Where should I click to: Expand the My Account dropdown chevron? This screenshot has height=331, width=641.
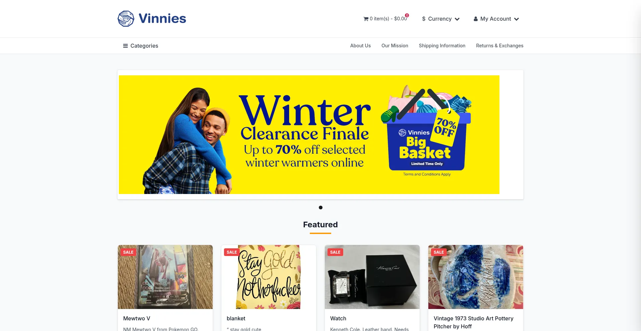(516, 19)
